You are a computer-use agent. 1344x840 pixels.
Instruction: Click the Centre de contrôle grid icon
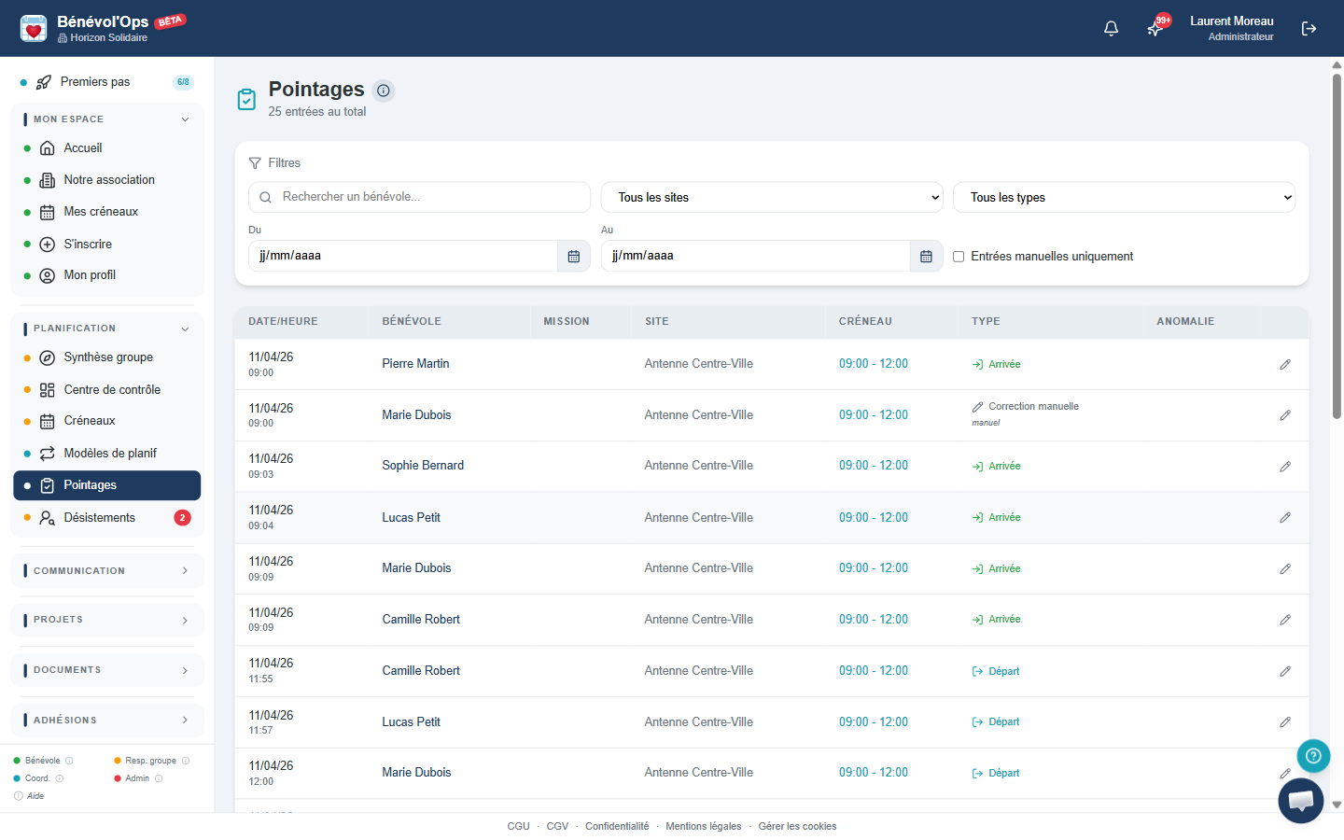(x=48, y=390)
